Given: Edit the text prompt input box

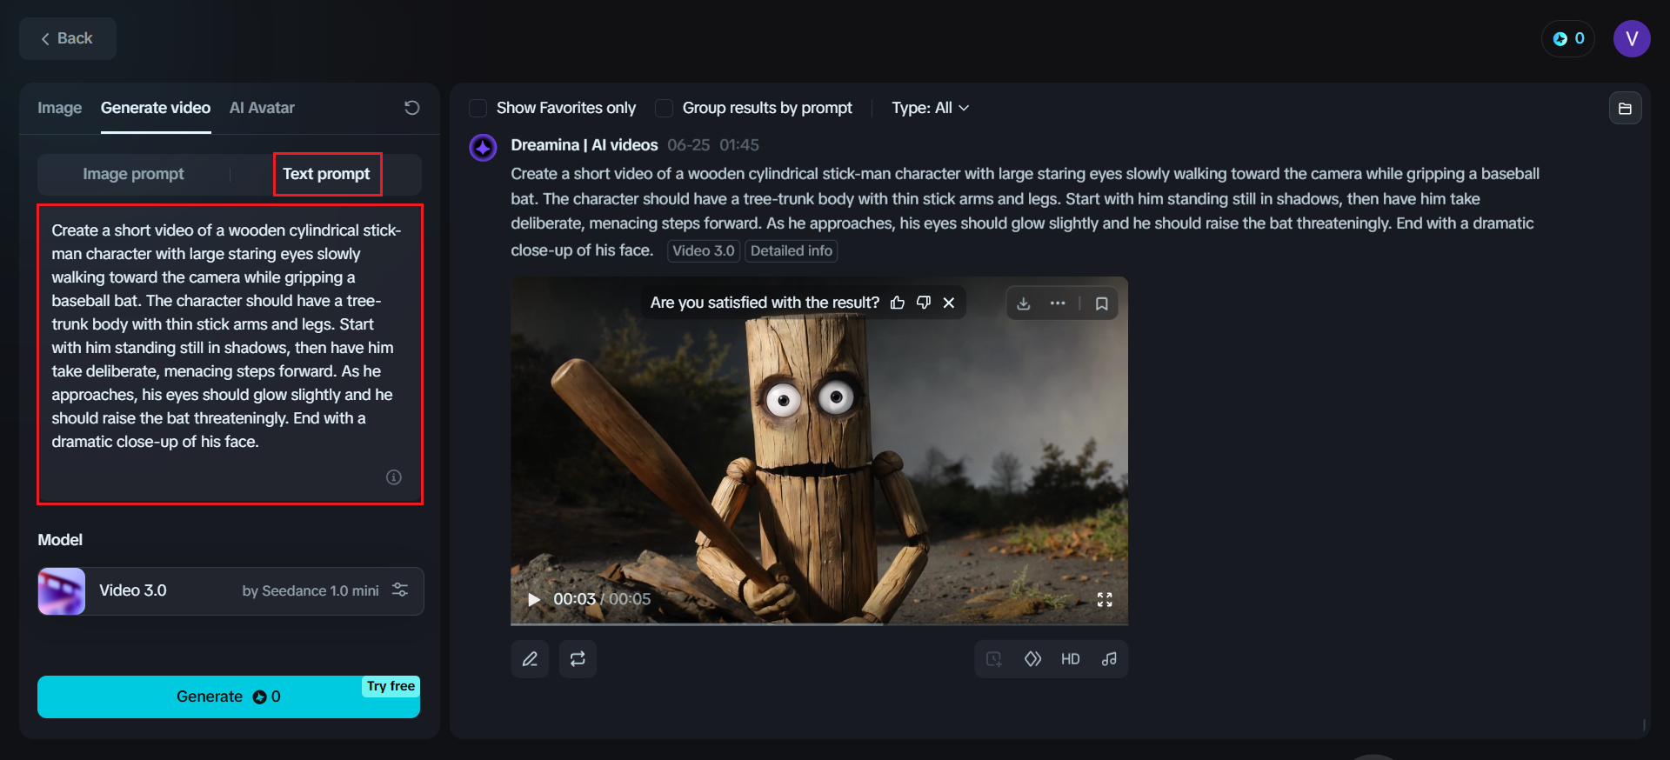Looking at the screenshot, I should 230,354.
